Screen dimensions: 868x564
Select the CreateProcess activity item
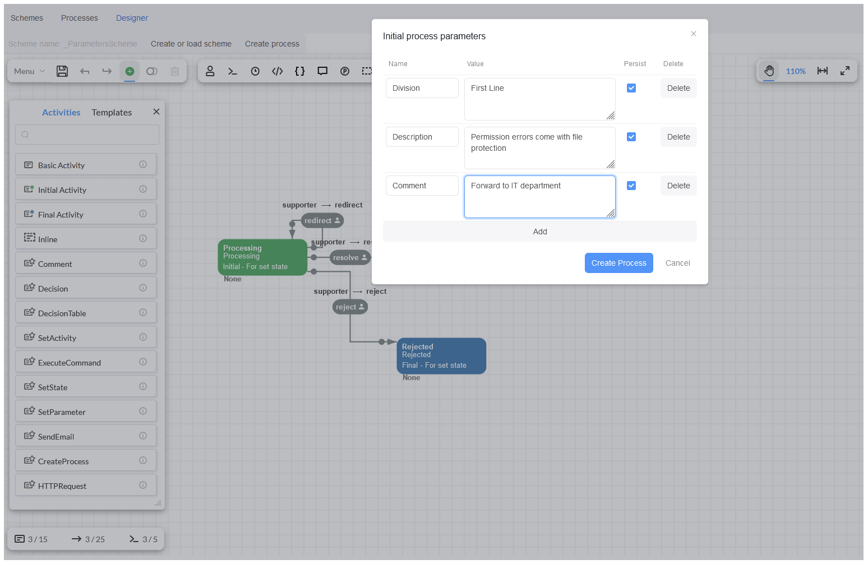pyautogui.click(x=86, y=461)
